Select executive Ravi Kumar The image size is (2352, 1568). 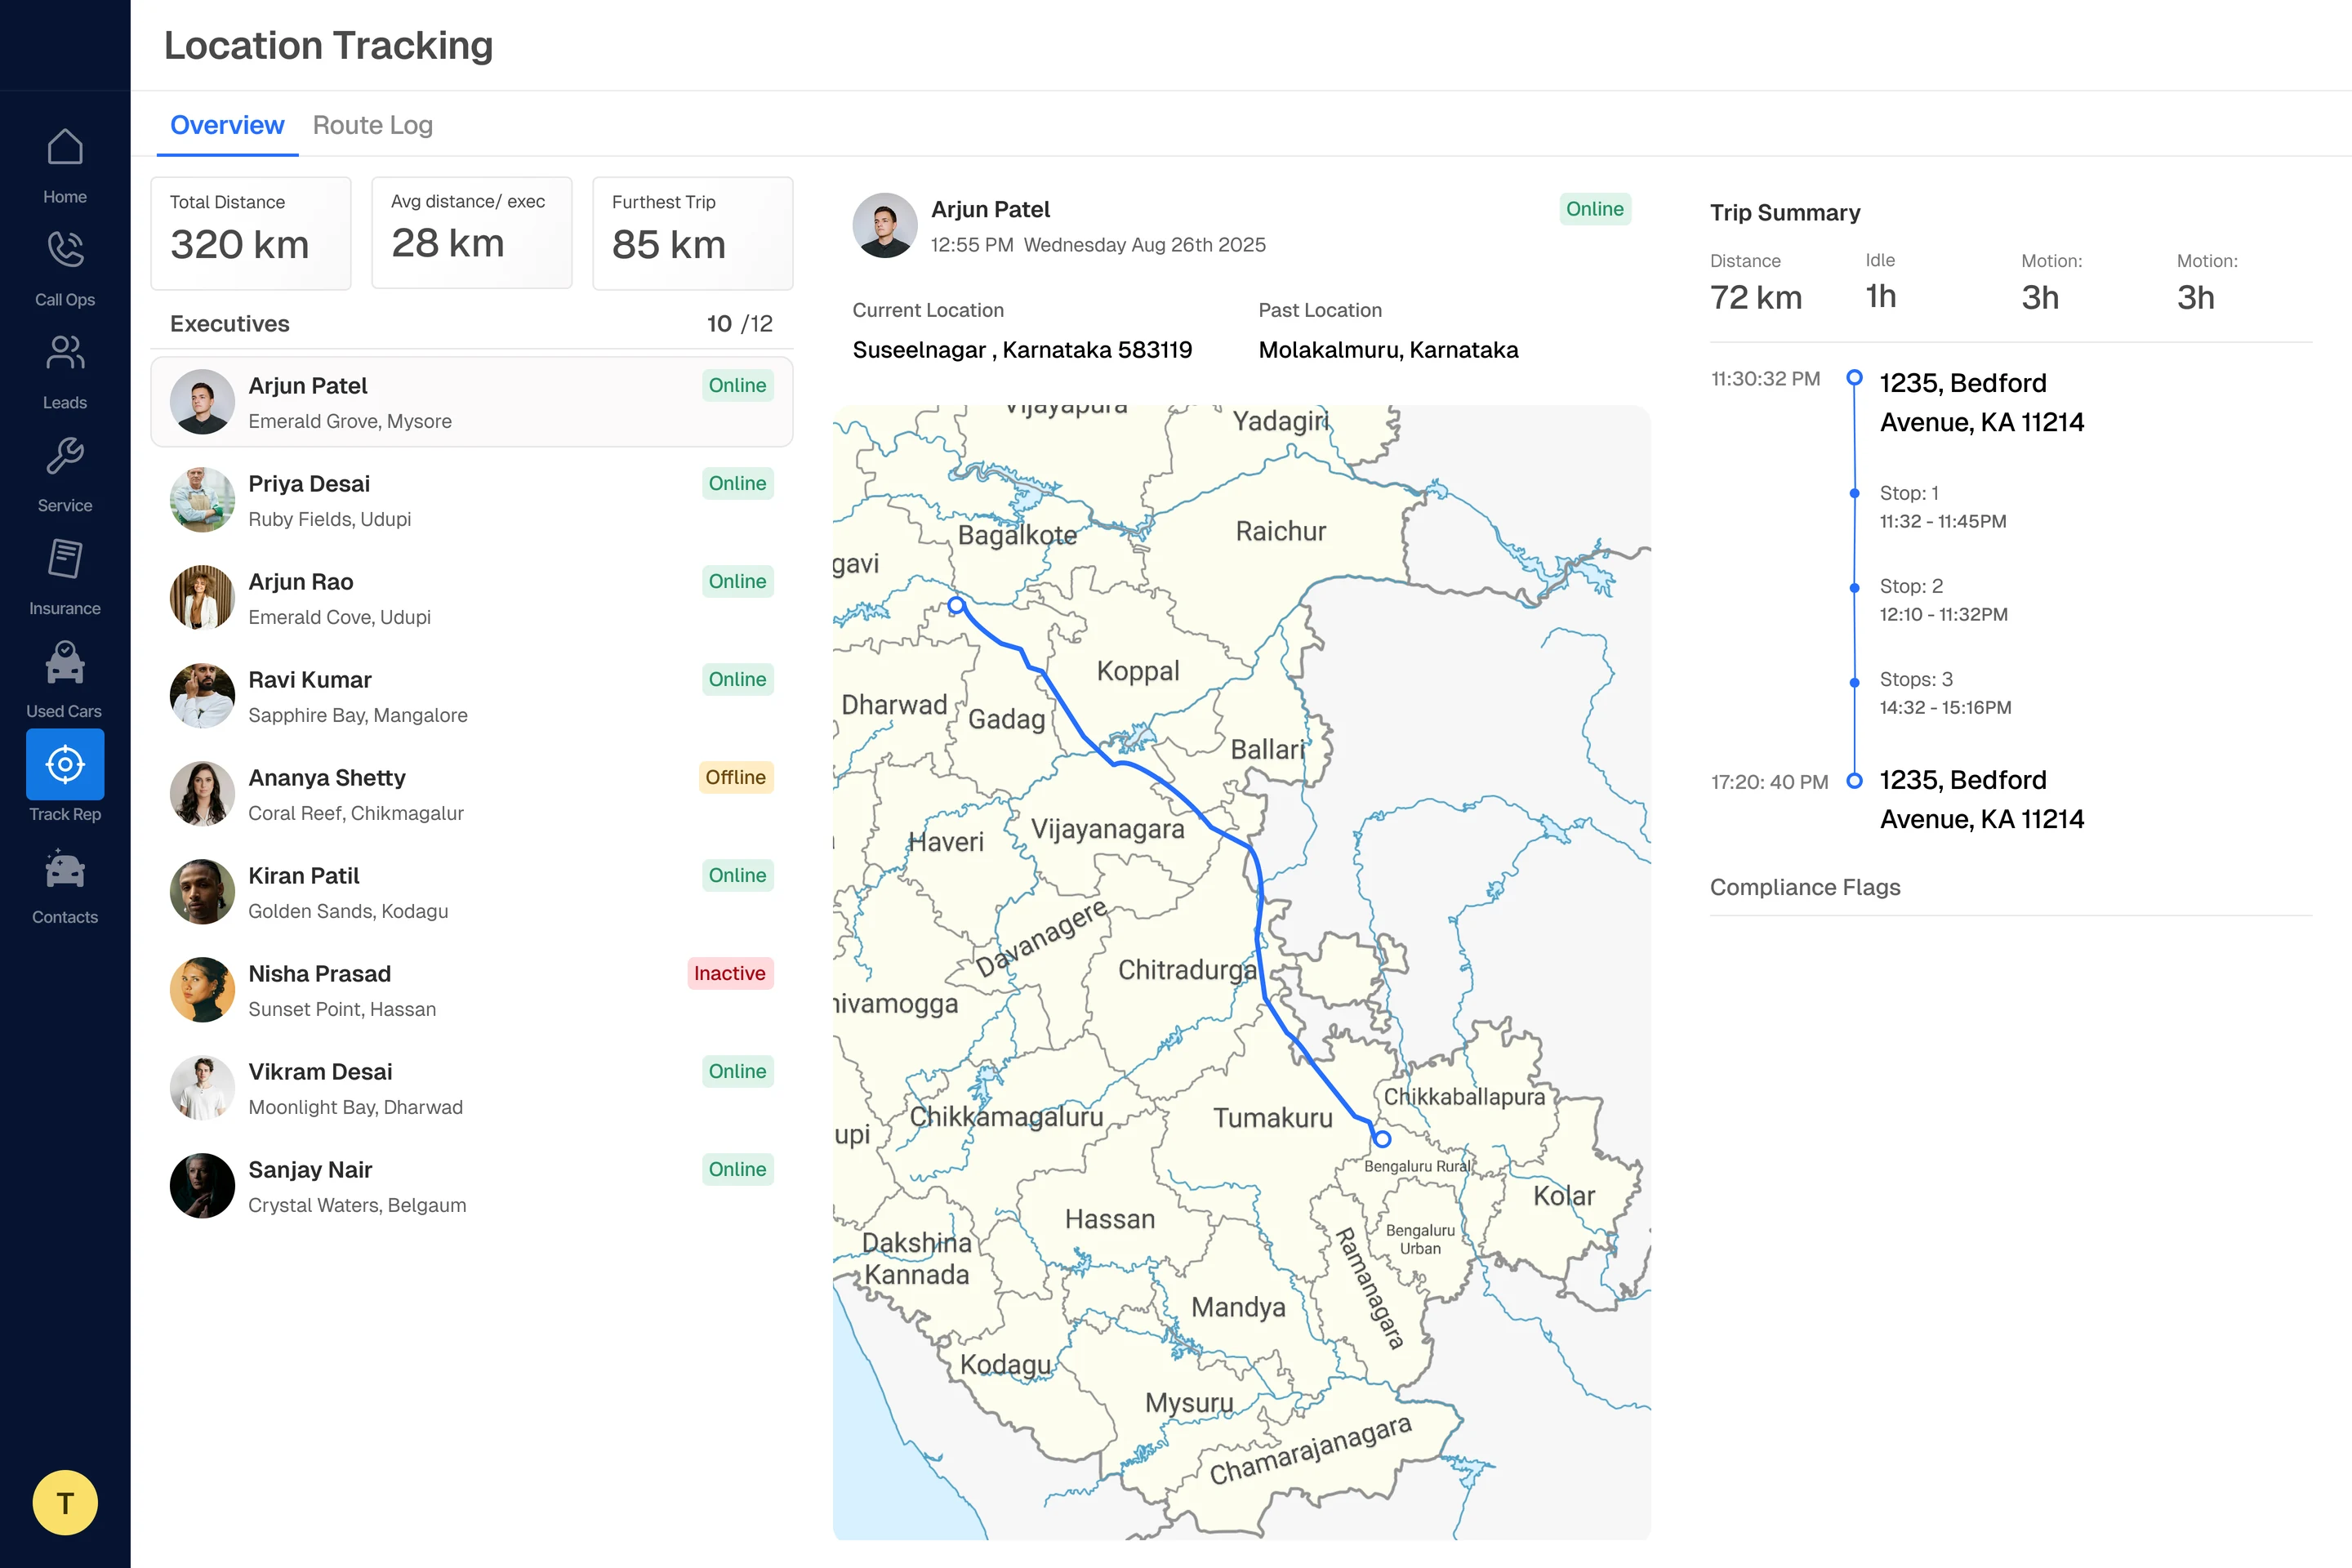[471, 696]
